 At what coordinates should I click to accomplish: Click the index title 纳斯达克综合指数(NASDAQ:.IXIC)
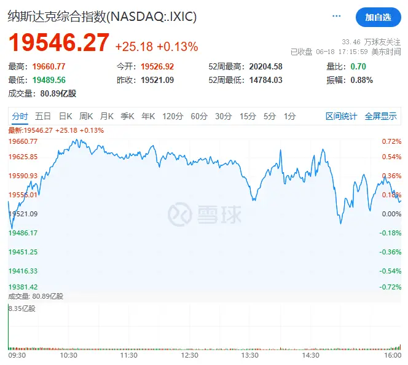tap(102, 17)
